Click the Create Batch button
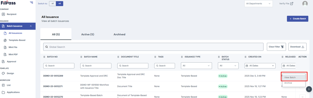This screenshot has width=313, height=98. [298, 19]
